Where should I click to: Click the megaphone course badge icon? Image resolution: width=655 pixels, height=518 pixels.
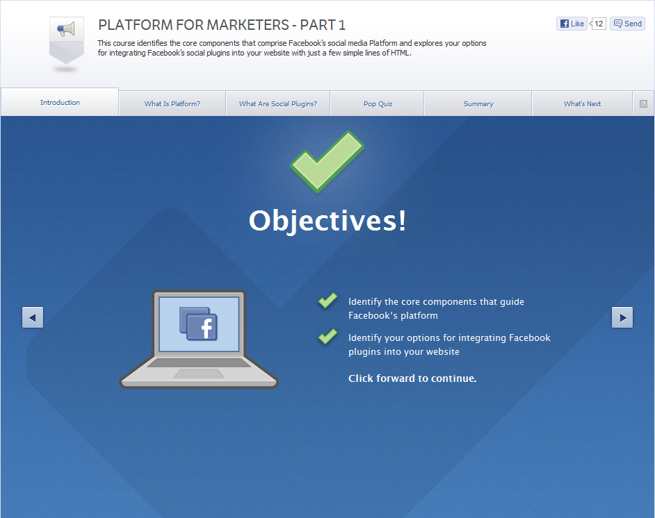click(x=67, y=40)
